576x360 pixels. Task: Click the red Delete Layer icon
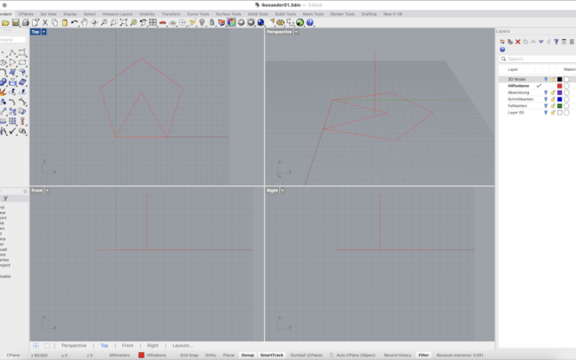(x=518, y=41)
